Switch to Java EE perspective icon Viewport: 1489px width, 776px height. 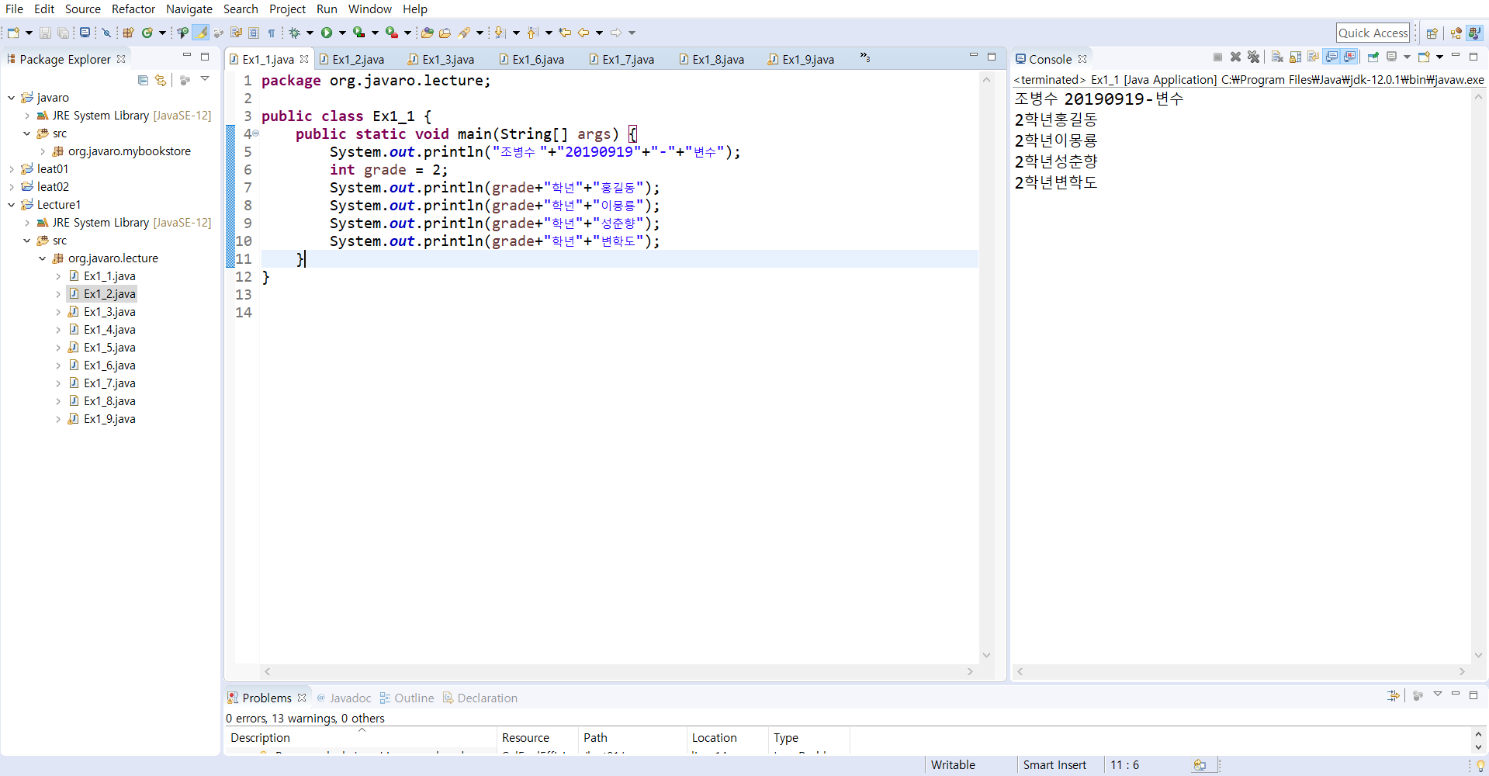tap(1456, 33)
